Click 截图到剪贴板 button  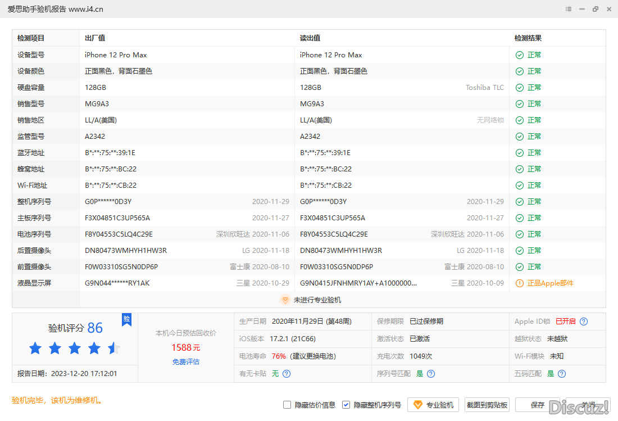click(x=487, y=405)
